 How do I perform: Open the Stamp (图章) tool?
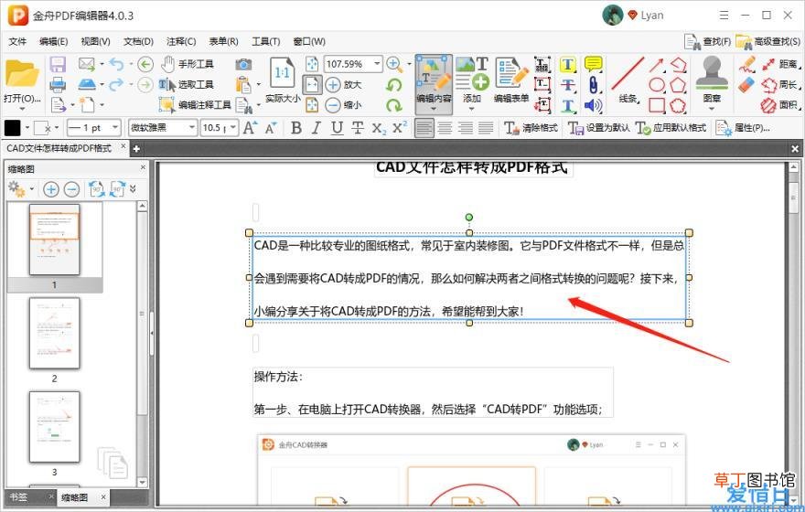click(712, 82)
